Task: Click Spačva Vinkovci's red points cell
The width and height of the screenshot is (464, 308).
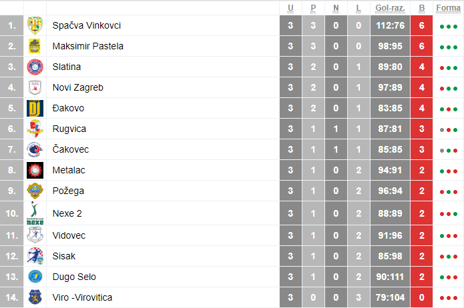Action: [x=422, y=25]
